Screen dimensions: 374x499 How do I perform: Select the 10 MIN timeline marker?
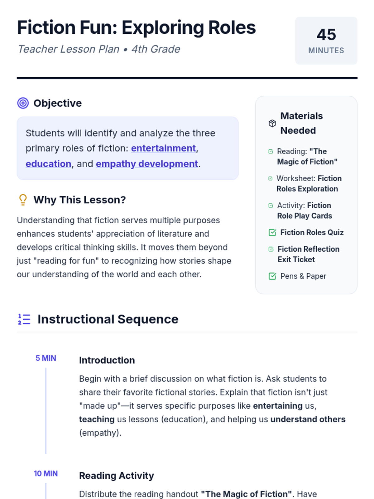(x=46, y=473)
